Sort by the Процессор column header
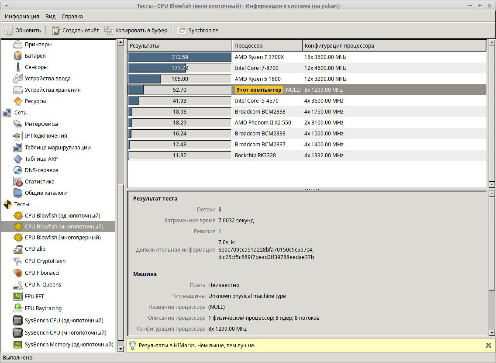The height and width of the screenshot is (363, 496). 267,45
